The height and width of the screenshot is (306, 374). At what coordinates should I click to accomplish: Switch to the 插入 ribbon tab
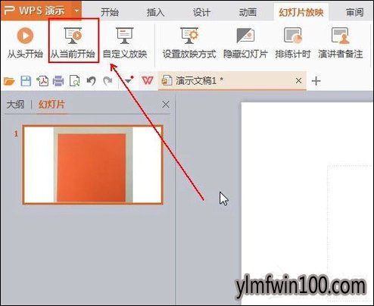click(x=155, y=12)
